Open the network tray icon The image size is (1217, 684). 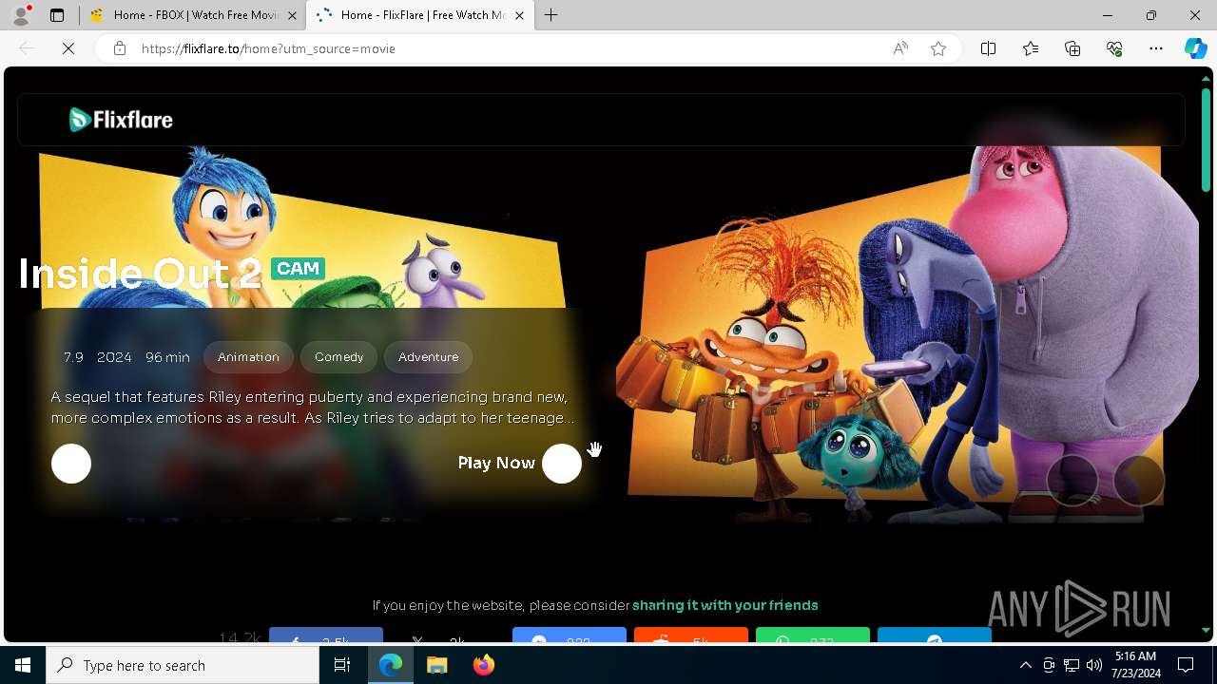coord(1072,665)
